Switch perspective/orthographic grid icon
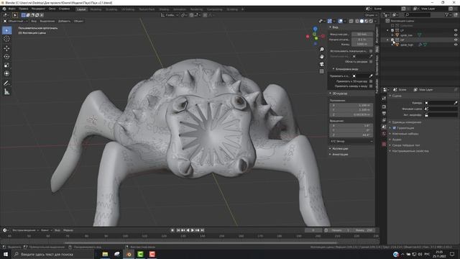Screen dimensions: 460x259 pos(322,71)
